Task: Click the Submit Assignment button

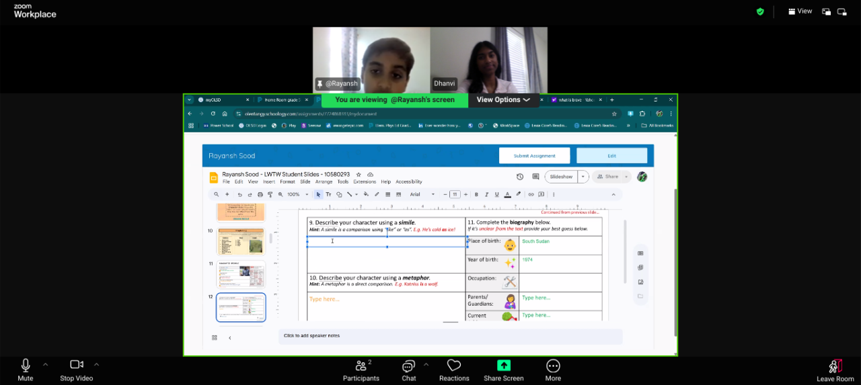Action: click(x=534, y=155)
